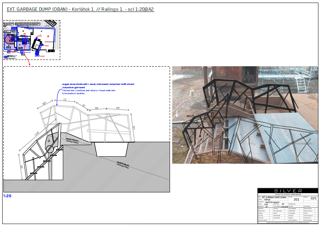Click the hatched concrete block in the section drawing
This screenshot has width=321, height=227.
point(112,149)
